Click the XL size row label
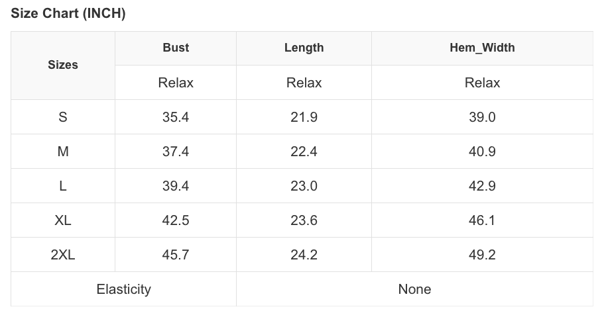606x319 pixels. click(63, 220)
